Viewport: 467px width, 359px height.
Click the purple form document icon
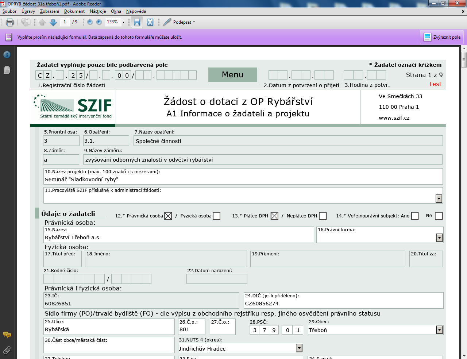point(8,37)
